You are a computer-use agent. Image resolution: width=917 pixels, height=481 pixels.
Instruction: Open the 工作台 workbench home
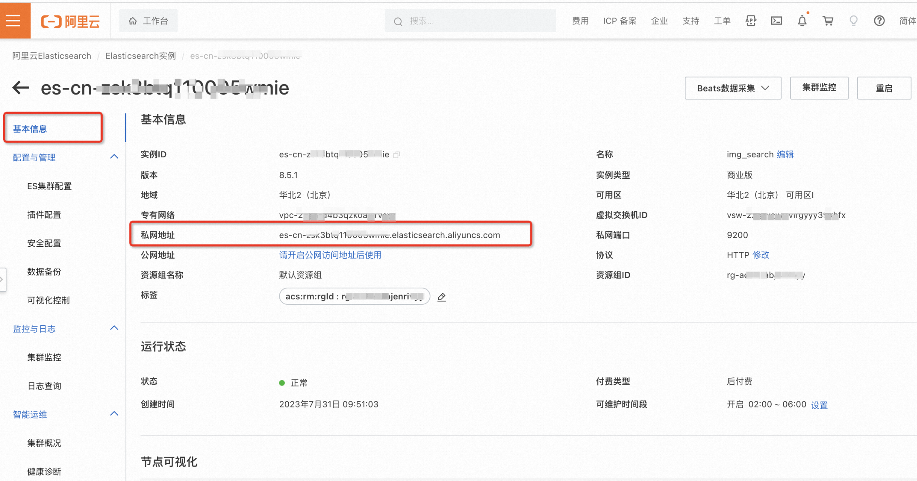(148, 21)
